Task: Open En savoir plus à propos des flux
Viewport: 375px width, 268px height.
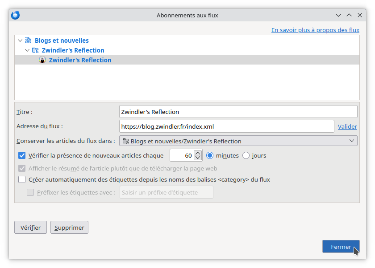Action: [x=315, y=30]
